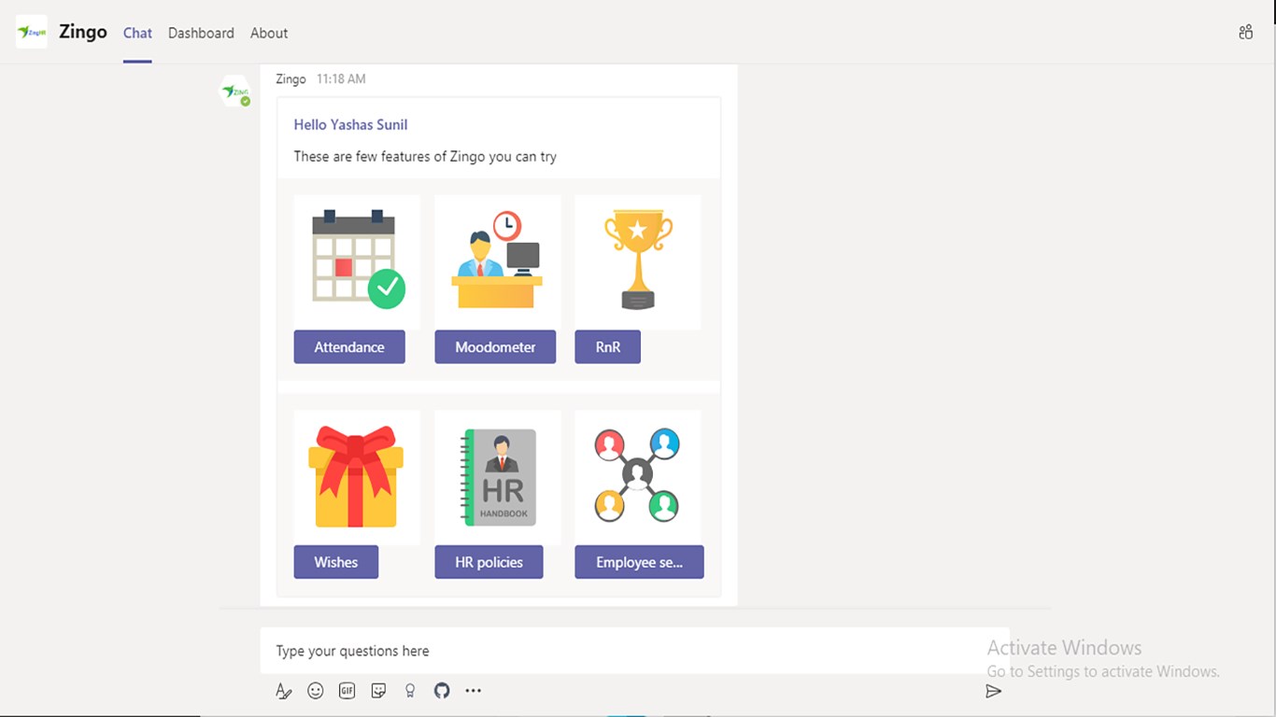Click the employee network image
The height and width of the screenshot is (717, 1276).
pyautogui.click(x=638, y=477)
